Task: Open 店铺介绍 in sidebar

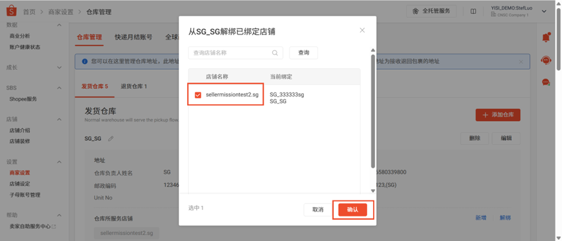Action: [20, 131]
